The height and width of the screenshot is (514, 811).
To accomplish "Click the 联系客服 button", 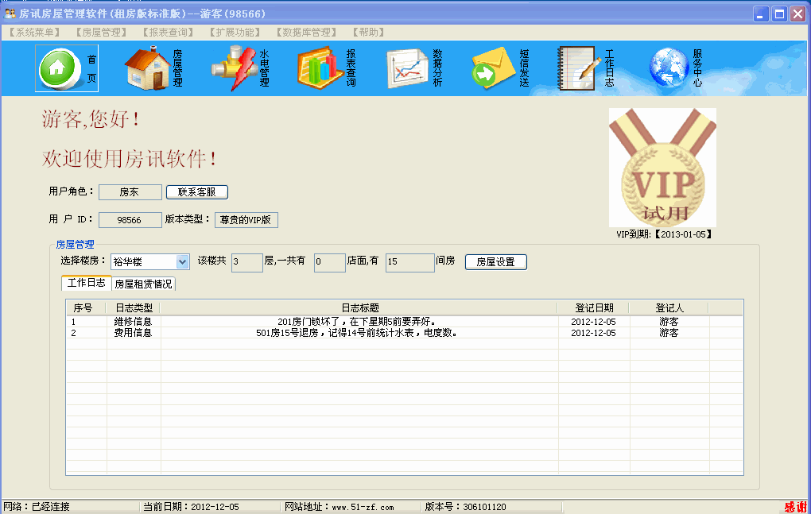I will click(x=197, y=192).
